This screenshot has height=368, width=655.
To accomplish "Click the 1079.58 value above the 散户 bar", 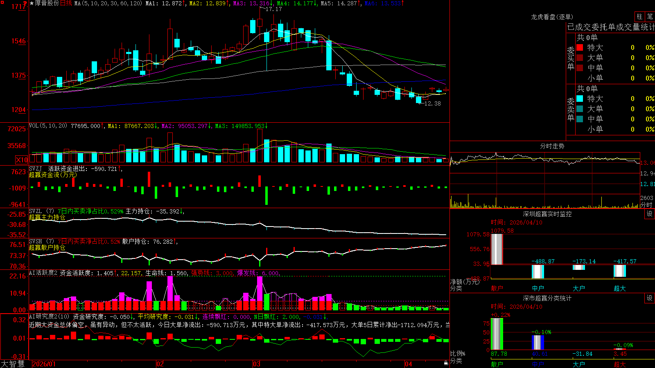I will 502,231.
